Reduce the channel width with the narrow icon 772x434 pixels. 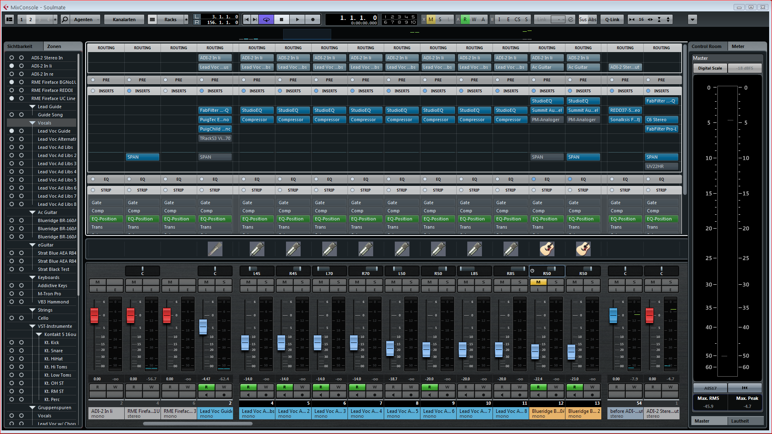coord(632,20)
